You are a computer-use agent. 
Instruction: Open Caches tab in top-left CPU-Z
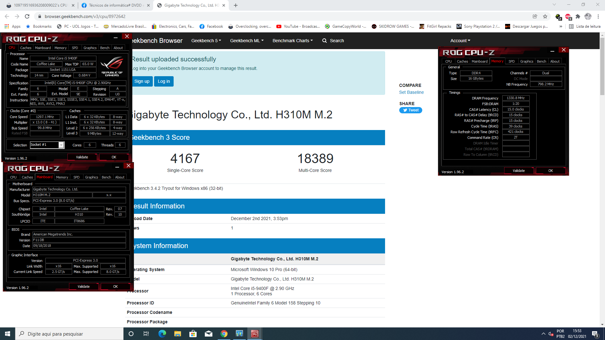coord(26,48)
